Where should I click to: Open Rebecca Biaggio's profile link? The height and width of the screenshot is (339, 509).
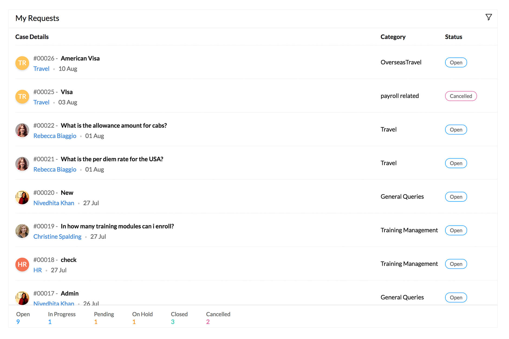pos(55,136)
